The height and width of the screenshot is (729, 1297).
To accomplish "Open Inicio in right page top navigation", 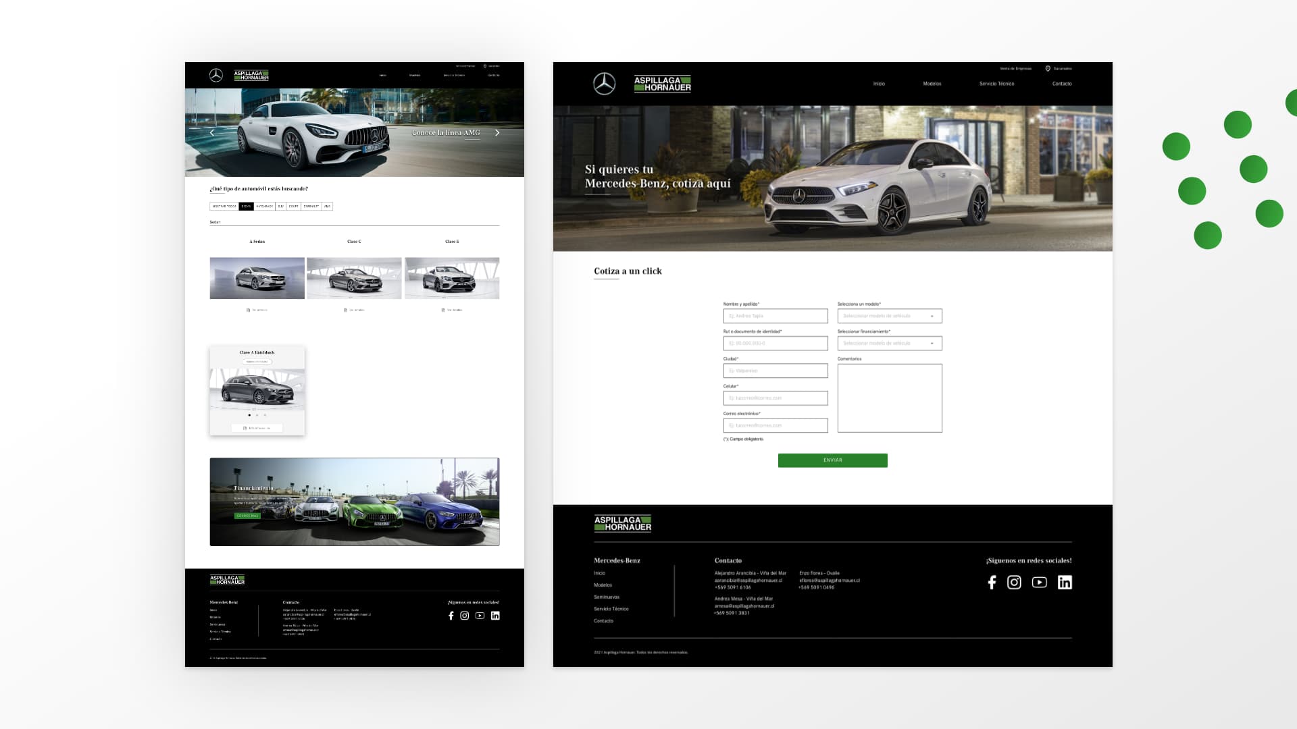I will pos(879,84).
